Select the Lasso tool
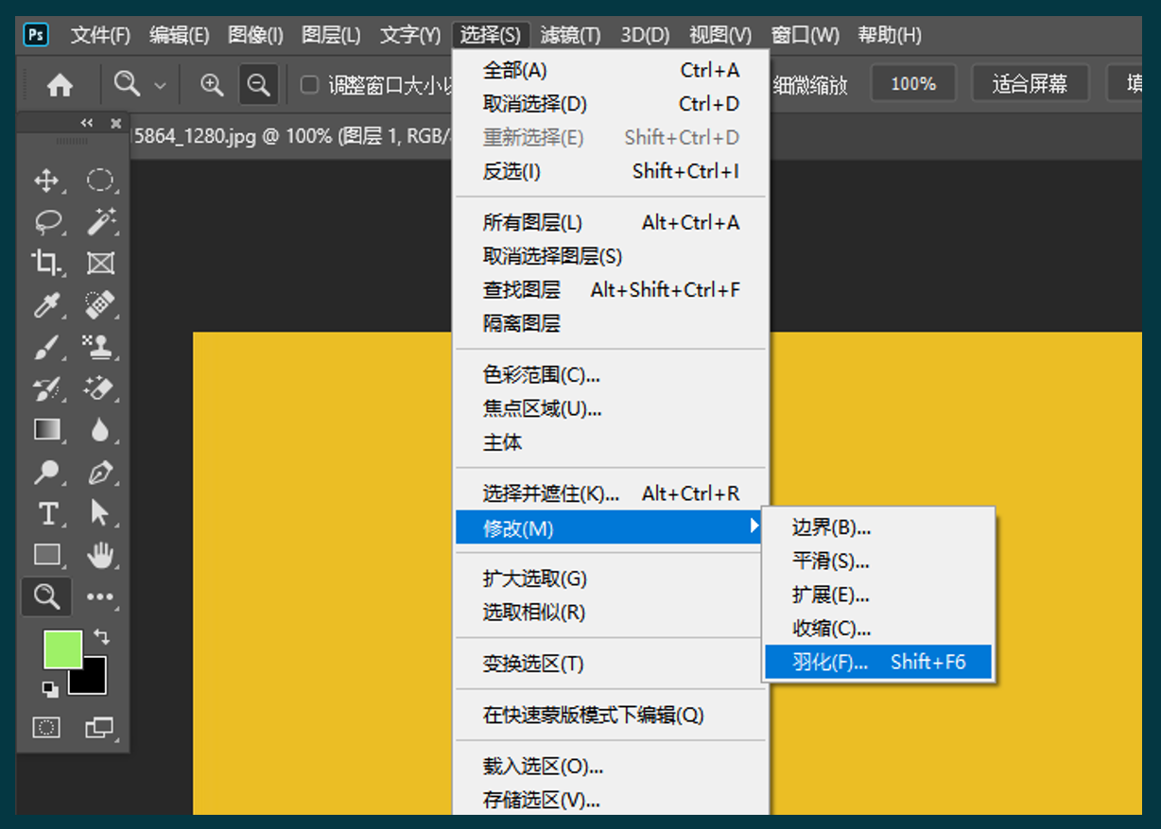 [x=47, y=222]
